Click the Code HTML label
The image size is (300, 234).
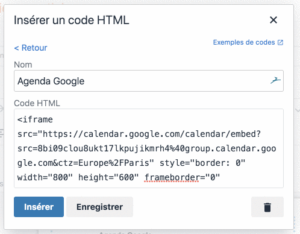click(x=37, y=103)
